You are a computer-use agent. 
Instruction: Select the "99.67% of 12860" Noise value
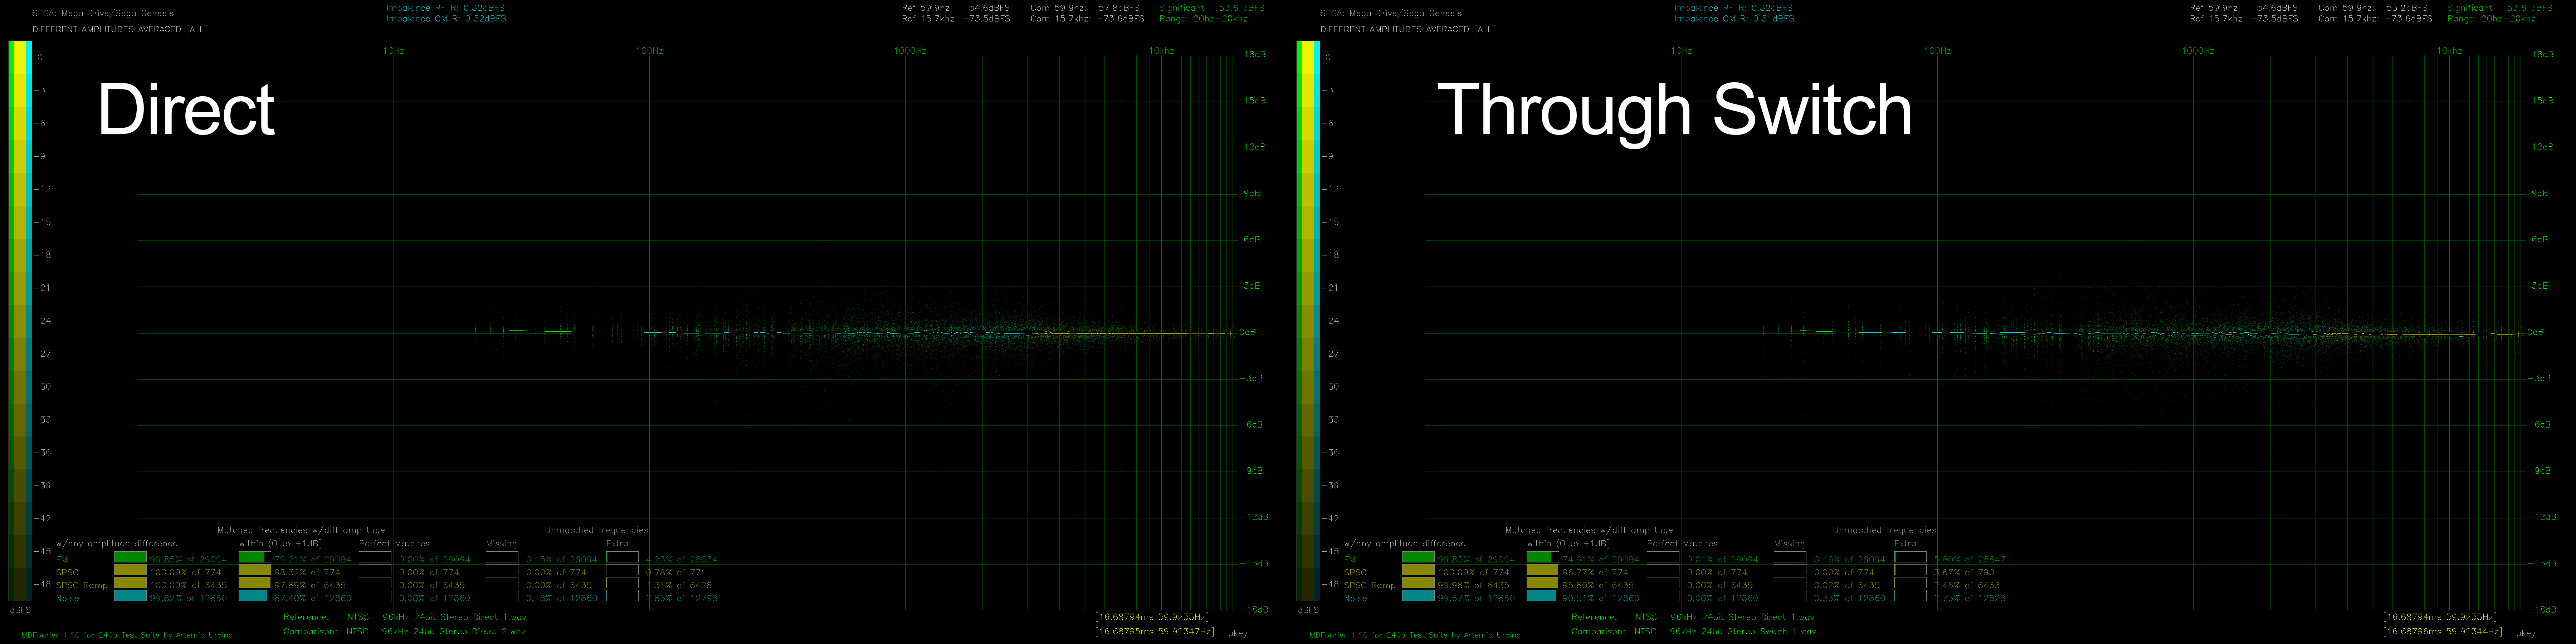1476,599
